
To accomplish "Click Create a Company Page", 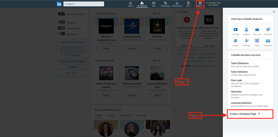I will pos(250,114).
